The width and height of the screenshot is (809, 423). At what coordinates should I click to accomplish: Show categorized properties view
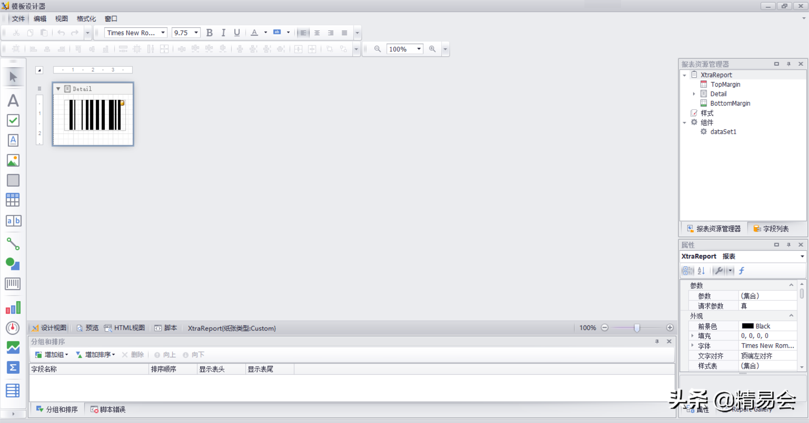click(688, 271)
